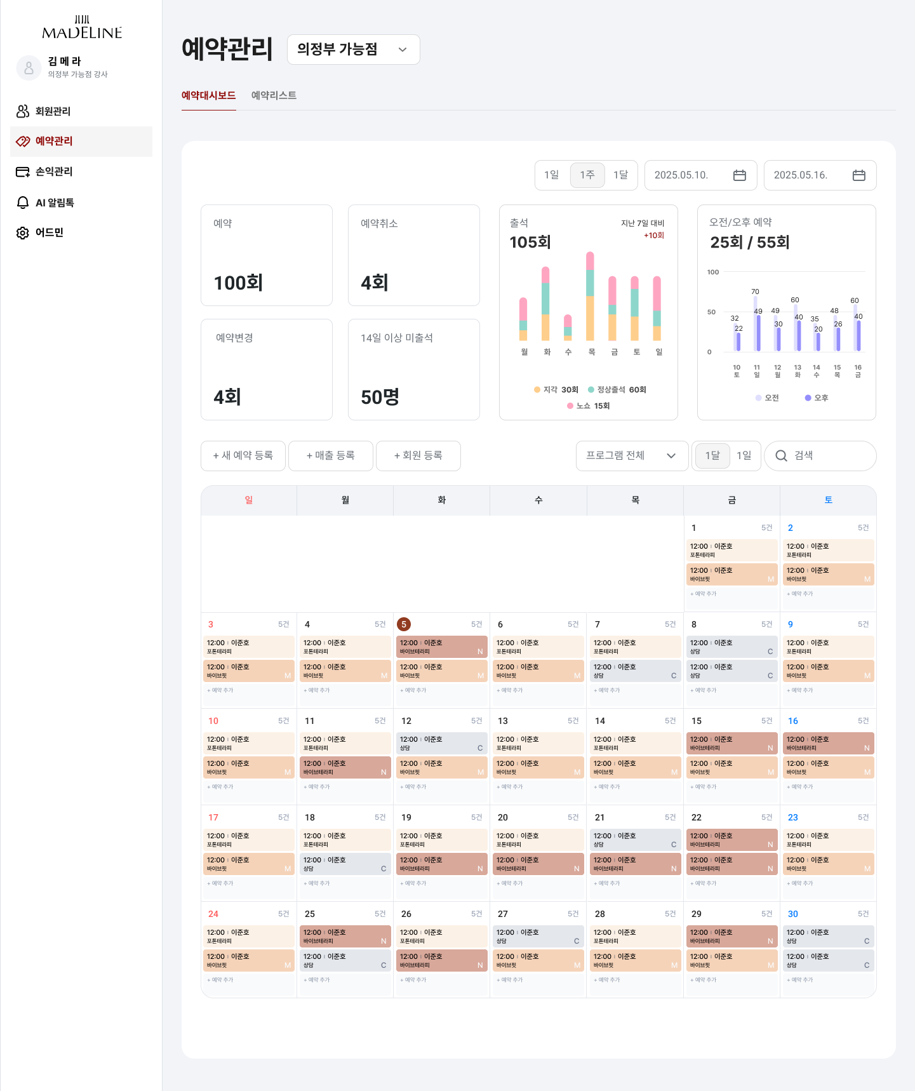Switch to 예약리스트 tab
This screenshot has height=1091, width=915.
(x=274, y=95)
